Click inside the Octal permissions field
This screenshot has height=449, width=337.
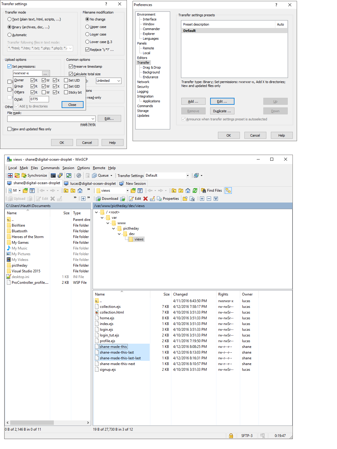point(39,99)
